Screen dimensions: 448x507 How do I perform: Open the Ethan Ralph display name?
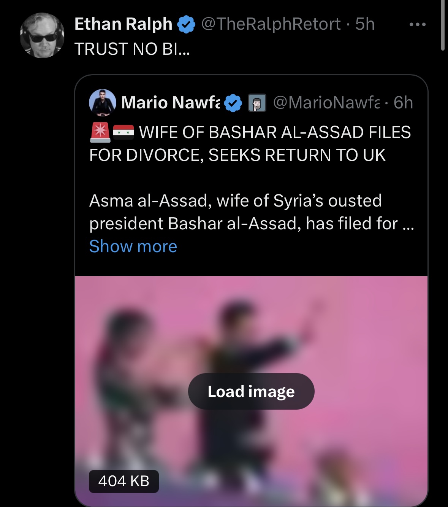point(123,24)
